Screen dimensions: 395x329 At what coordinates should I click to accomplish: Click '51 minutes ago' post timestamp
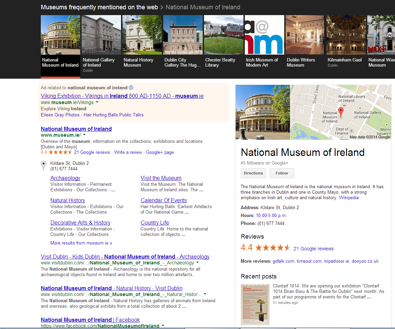coord(285,303)
